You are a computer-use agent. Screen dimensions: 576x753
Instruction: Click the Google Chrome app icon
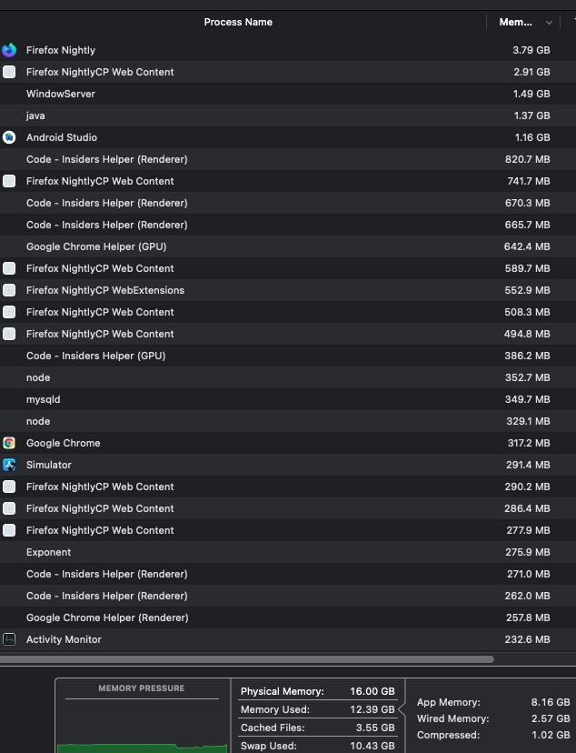click(x=9, y=443)
